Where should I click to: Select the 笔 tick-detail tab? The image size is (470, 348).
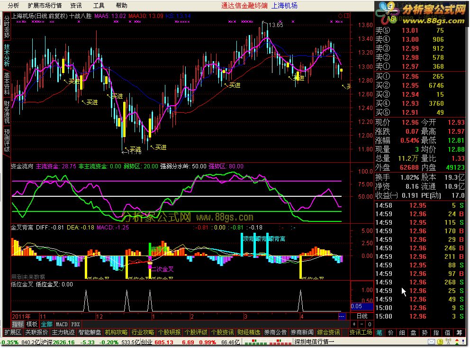(x=379, y=332)
